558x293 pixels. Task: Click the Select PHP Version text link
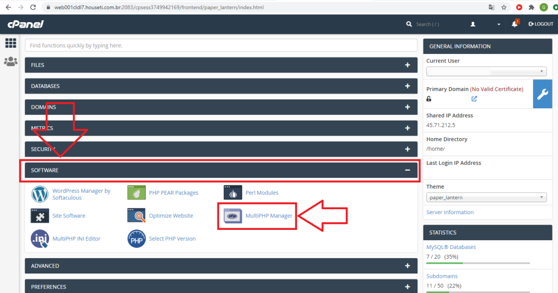(172, 239)
